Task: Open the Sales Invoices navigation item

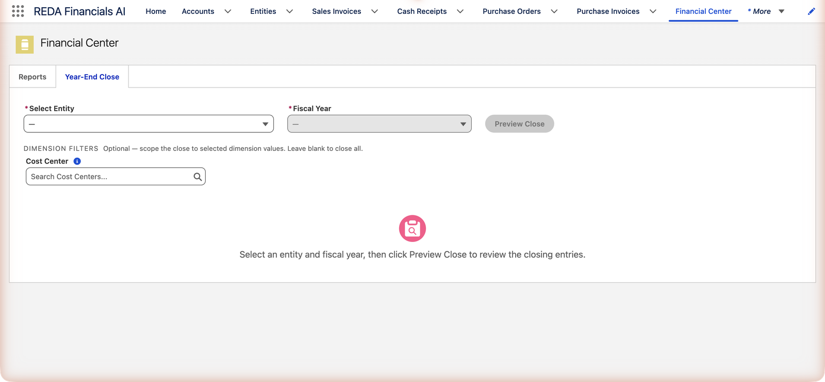Action: point(337,11)
